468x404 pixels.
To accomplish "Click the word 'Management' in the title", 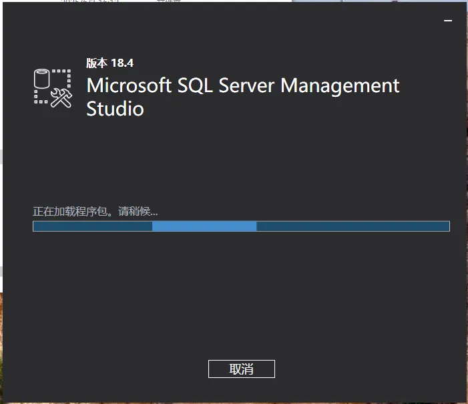I will 340,86.
